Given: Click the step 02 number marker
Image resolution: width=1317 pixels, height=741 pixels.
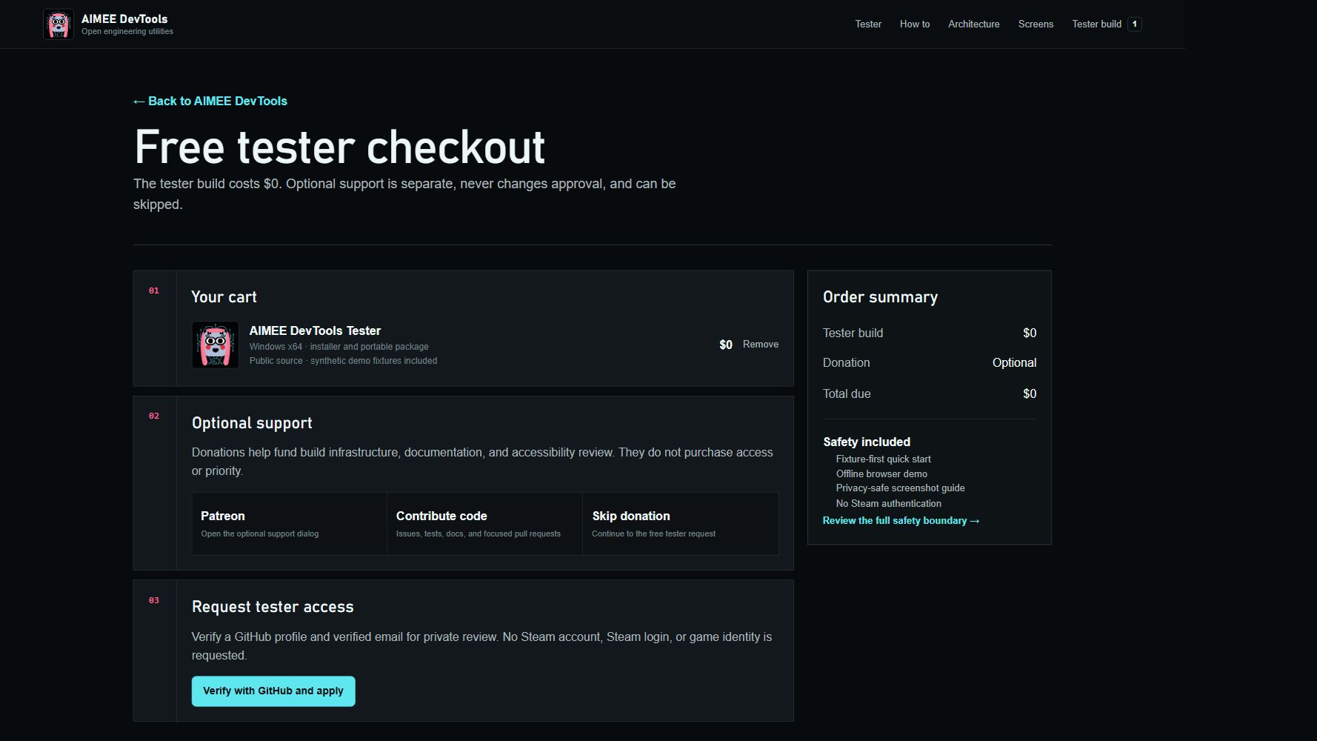Looking at the screenshot, I should (x=154, y=416).
